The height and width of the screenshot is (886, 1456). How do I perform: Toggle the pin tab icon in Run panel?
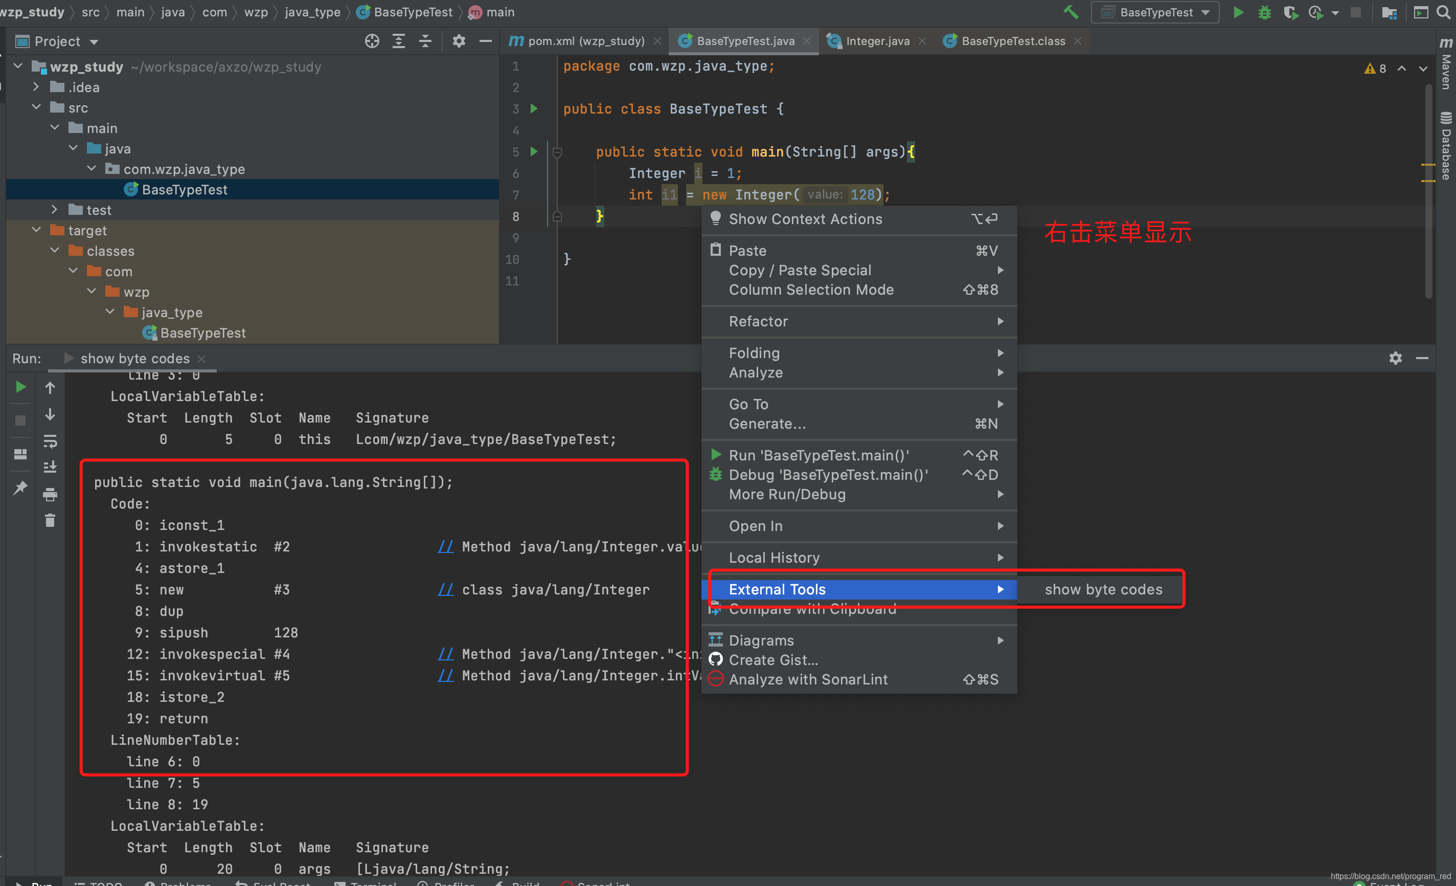click(x=20, y=488)
